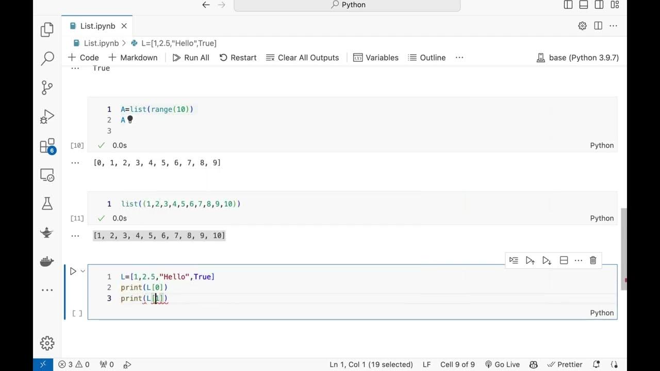Open the notebook toolbar overflow menu
The width and height of the screenshot is (660, 371).
coord(459,58)
